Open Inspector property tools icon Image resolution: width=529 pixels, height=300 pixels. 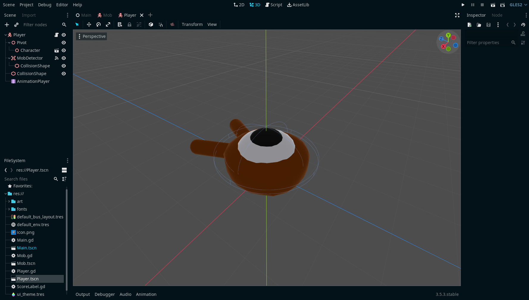523,43
